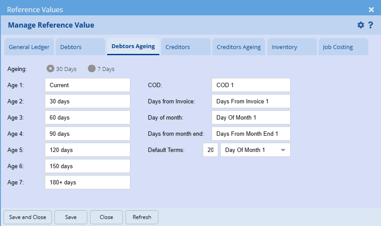Click the COD input field

(x=251, y=85)
